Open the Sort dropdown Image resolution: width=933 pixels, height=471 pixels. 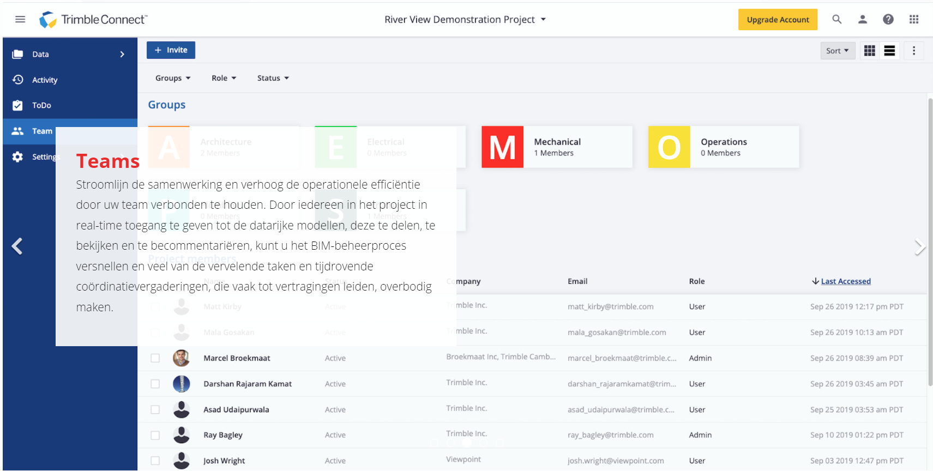838,51
